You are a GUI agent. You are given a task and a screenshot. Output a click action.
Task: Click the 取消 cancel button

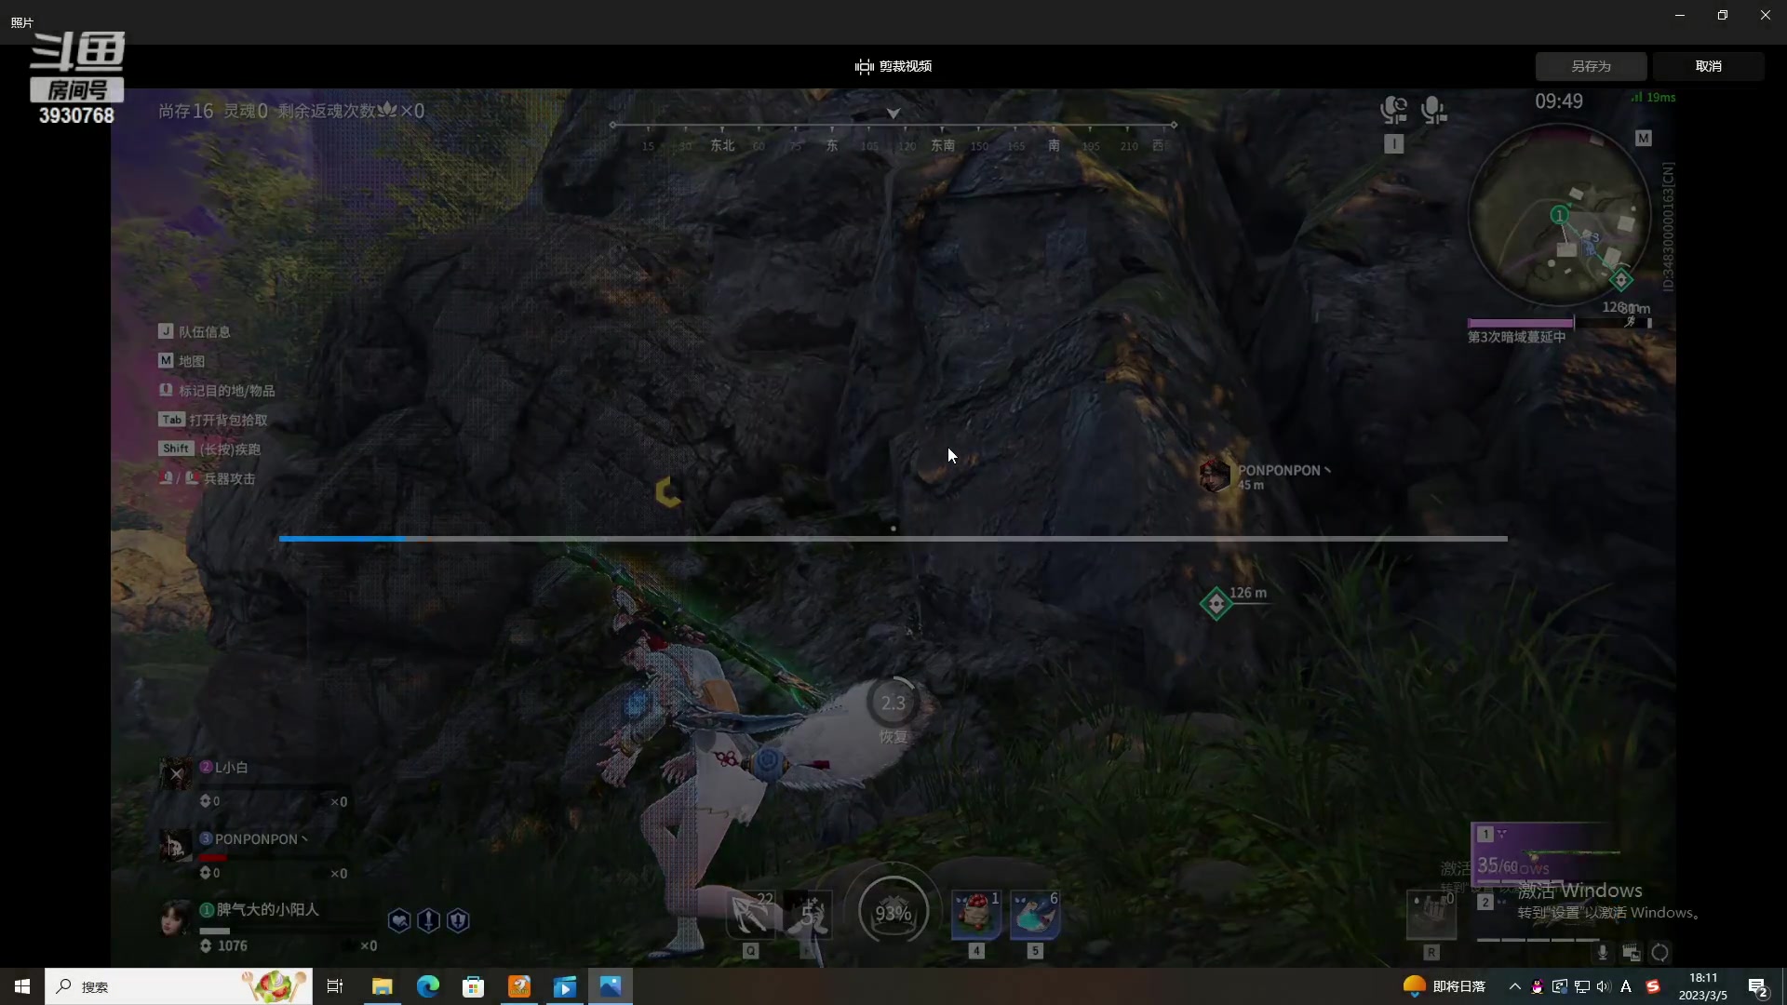tap(1708, 66)
